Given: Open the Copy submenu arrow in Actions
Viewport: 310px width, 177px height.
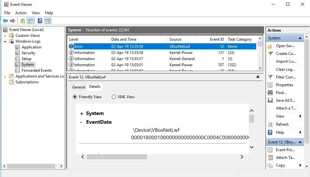Looking at the screenshot, I should click(x=300, y=165).
